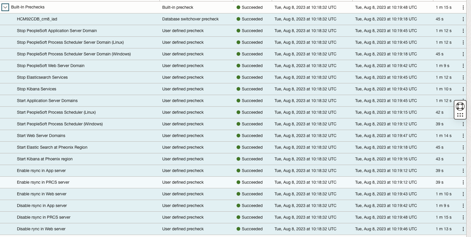This screenshot has height=237, width=471.
Task: Select the Built-In Prechecks group name
Action: (28, 7)
